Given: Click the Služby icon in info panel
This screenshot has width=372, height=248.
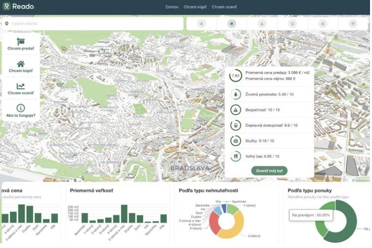Looking at the screenshot, I should tap(236, 141).
